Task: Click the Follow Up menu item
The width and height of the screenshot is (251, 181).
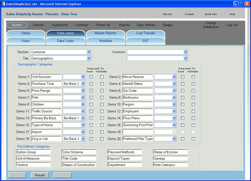Action: click(103, 25)
